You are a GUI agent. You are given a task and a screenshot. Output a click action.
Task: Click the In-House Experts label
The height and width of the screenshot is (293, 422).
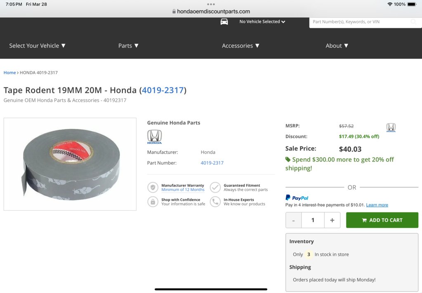[x=239, y=200]
